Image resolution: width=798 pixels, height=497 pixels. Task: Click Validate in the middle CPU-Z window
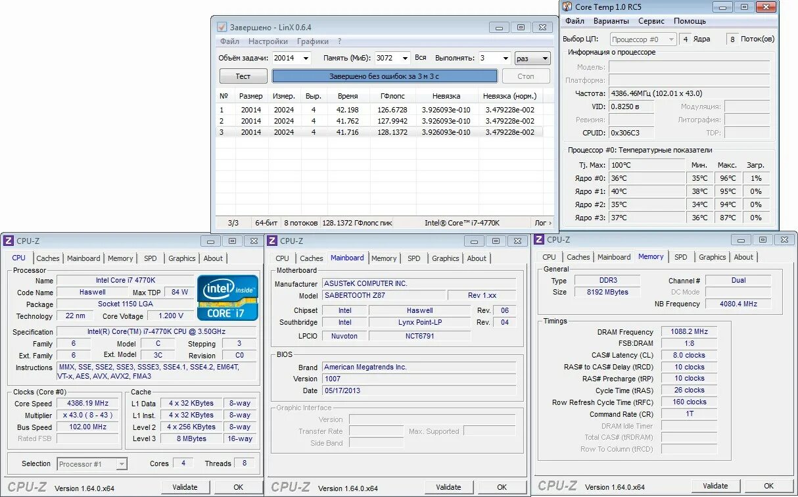(448, 487)
